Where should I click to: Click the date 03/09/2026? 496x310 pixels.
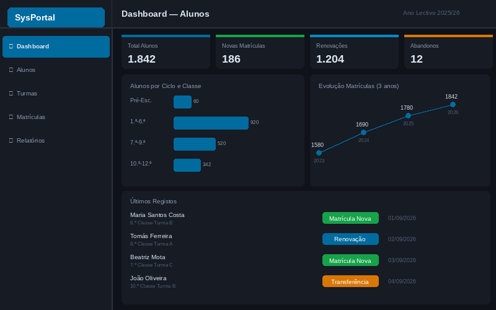(402, 260)
